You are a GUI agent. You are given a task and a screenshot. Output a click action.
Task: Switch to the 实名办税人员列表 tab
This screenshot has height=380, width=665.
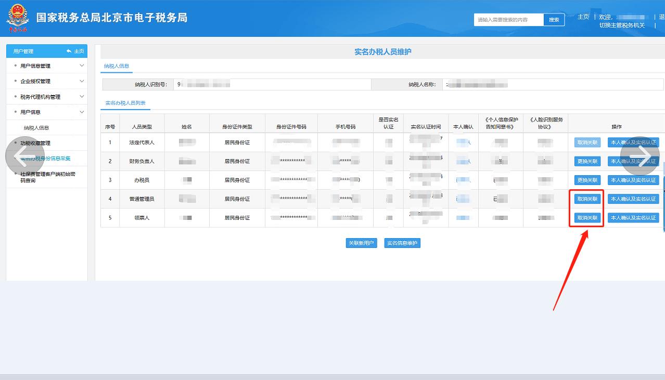point(125,103)
